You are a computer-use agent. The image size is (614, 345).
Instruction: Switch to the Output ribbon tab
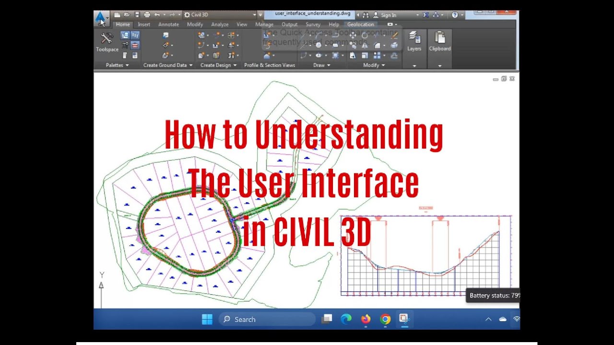[289, 24]
